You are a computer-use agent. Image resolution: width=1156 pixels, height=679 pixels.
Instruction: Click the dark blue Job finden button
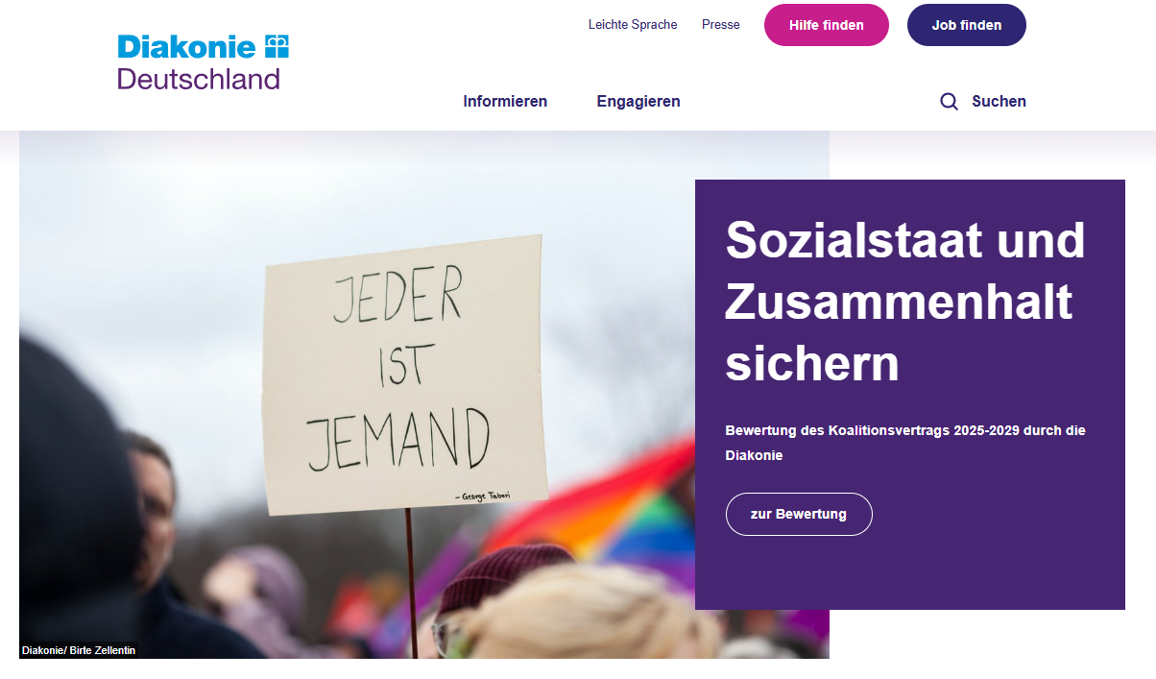pos(967,25)
